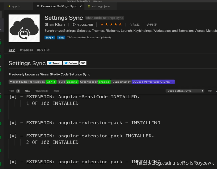Click the Settings Sync cloud logo
Viewport: 217px width, 169px height.
tap(24, 28)
